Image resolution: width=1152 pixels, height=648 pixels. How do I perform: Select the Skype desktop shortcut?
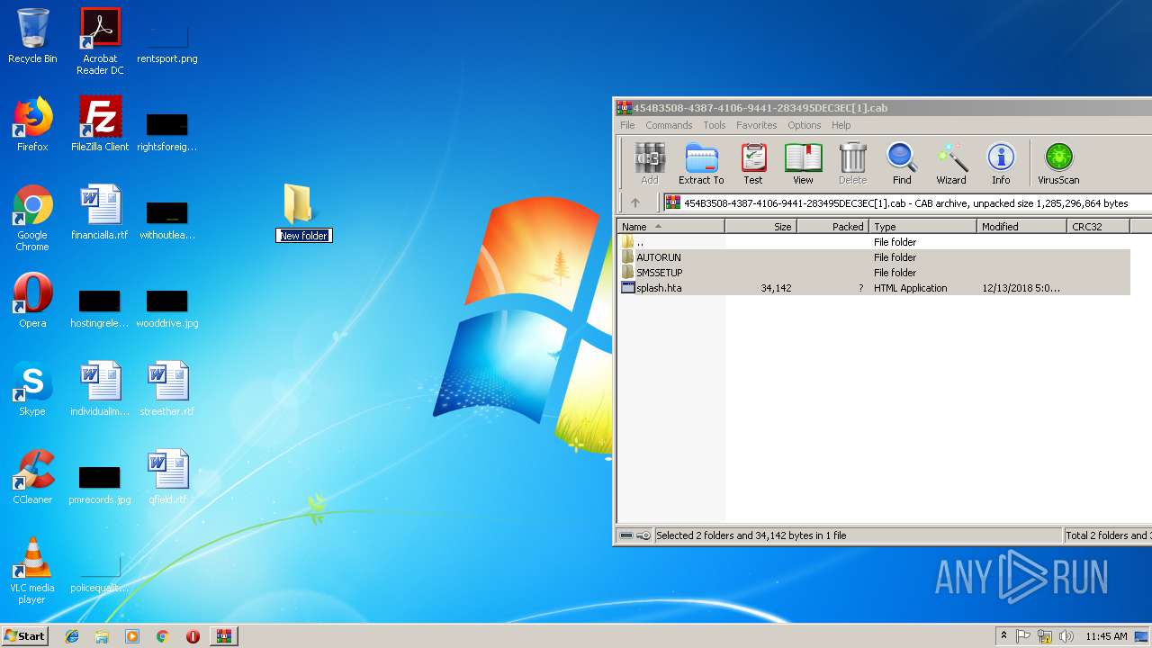(32, 389)
